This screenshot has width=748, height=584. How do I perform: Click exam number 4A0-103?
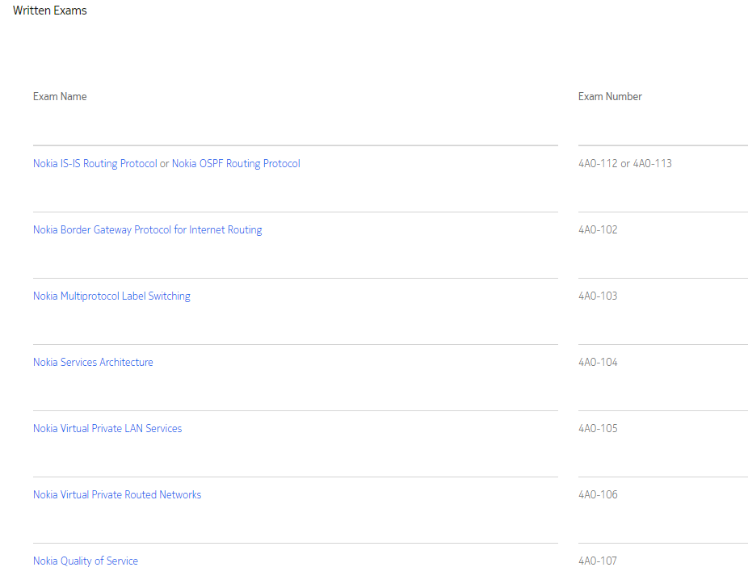[598, 296]
